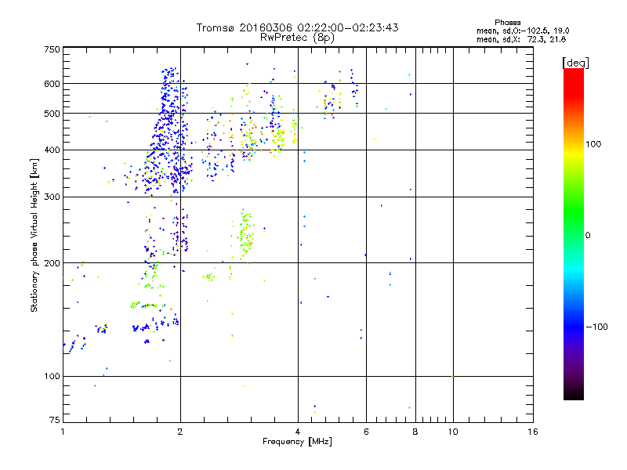The image size is (627, 470).
Task: Click the 'Frequency [MHz]' axis label
Action: click(297, 442)
